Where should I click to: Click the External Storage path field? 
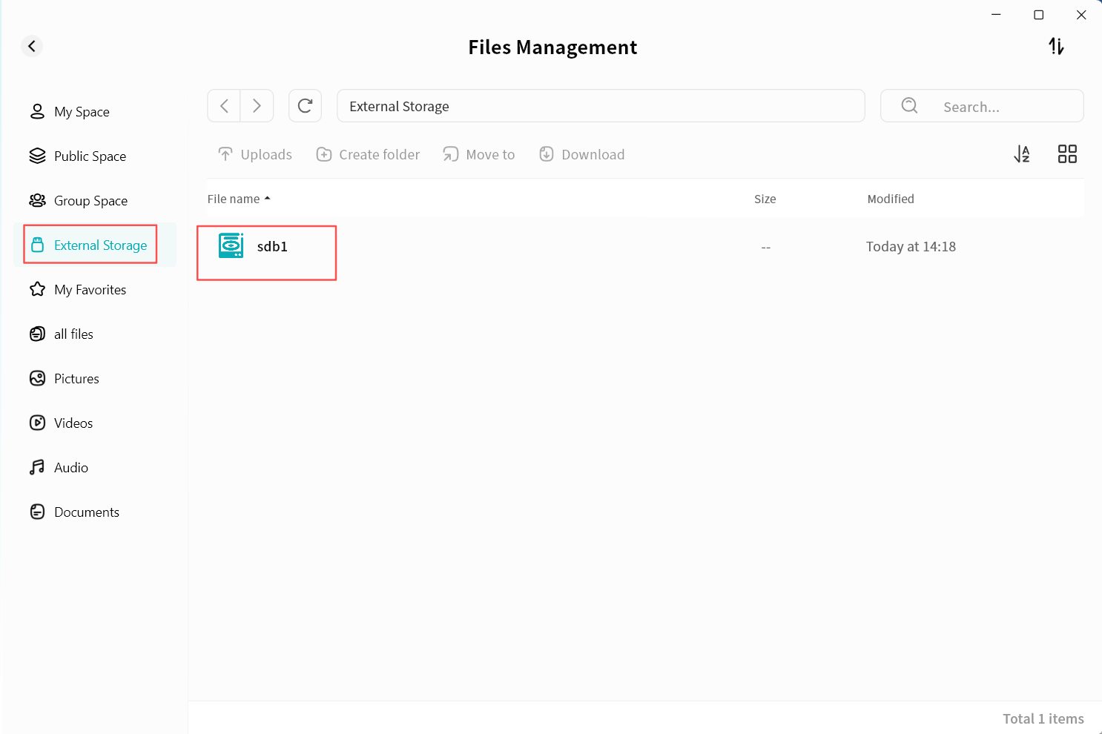click(x=601, y=106)
